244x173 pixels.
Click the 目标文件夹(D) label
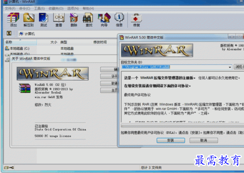pos(131,62)
